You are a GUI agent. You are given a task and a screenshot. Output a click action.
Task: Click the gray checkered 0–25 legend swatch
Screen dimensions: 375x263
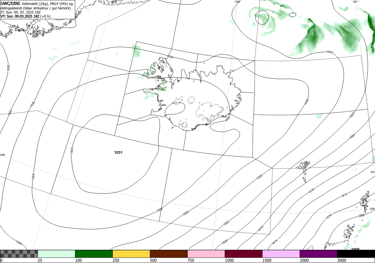19,254
